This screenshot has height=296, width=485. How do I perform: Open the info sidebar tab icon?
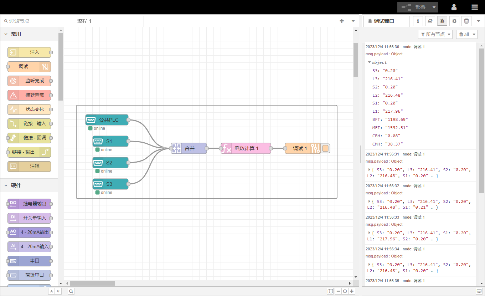(x=418, y=21)
